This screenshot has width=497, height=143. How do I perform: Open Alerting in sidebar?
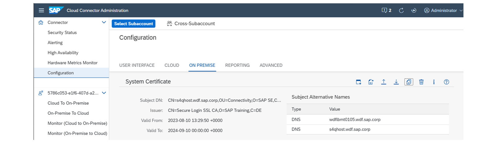[x=55, y=43]
